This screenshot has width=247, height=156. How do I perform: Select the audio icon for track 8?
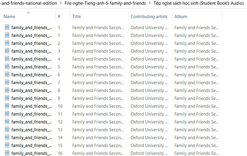(x=7, y=91)
